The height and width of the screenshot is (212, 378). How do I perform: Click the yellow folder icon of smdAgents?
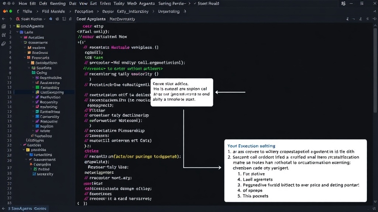pos(18,26)
